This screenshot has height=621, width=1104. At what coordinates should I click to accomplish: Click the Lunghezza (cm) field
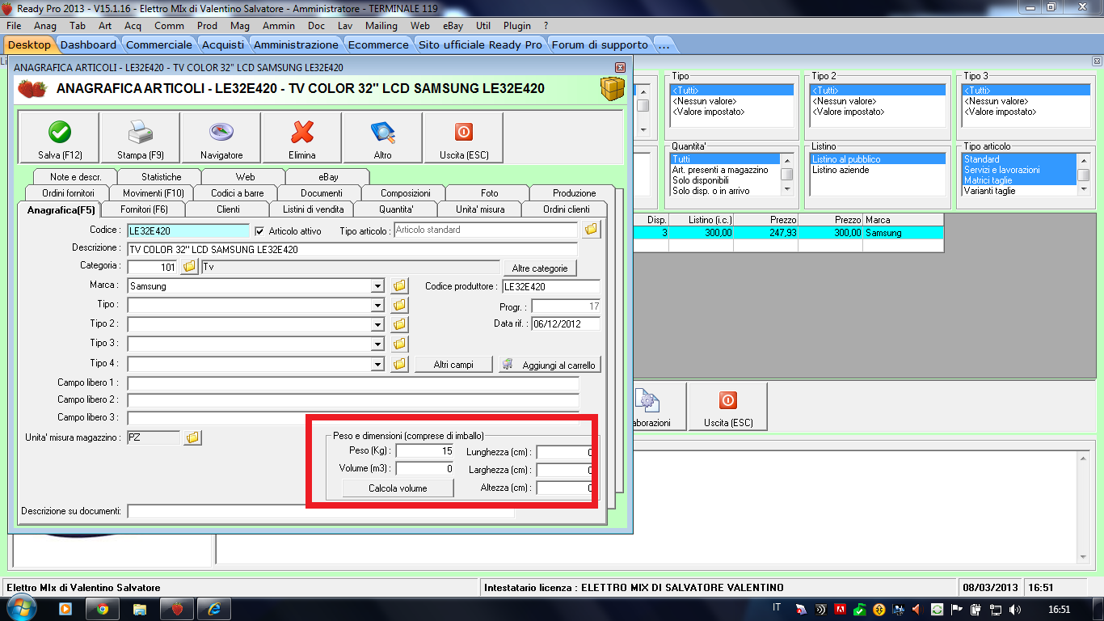565,452
